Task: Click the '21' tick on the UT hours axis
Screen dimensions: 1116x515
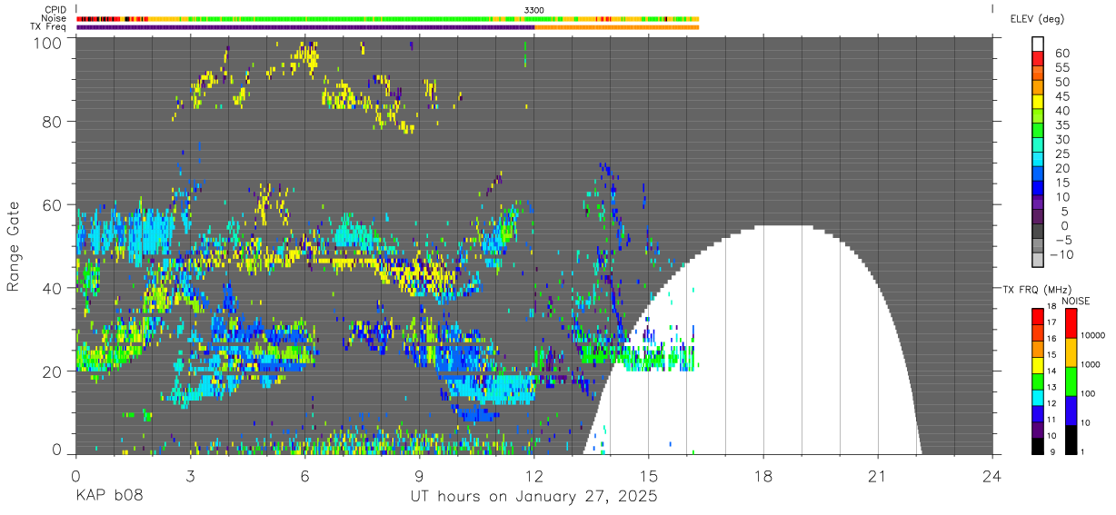Action: click(x=878, y=475)
